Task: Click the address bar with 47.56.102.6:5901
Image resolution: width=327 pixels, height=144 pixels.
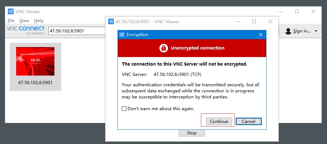Action: (76, 31)
